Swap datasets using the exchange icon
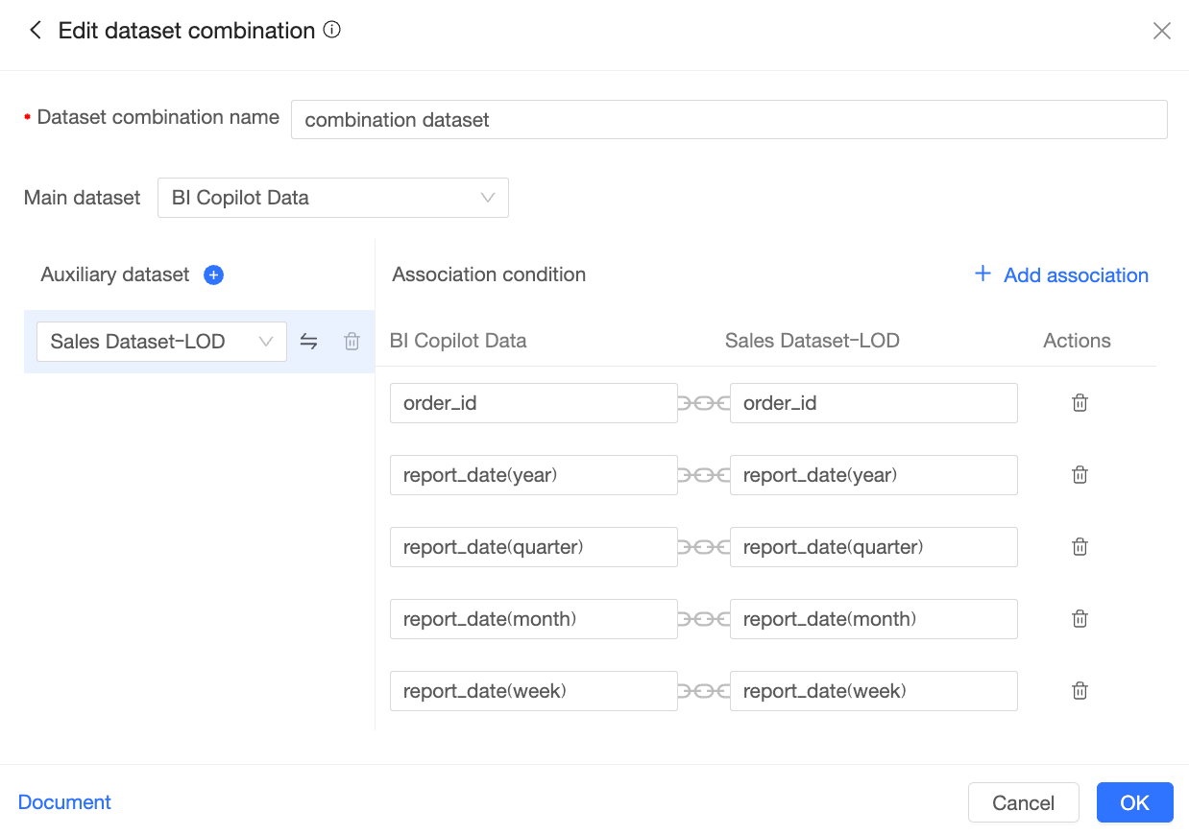 (x=308, y=342)
